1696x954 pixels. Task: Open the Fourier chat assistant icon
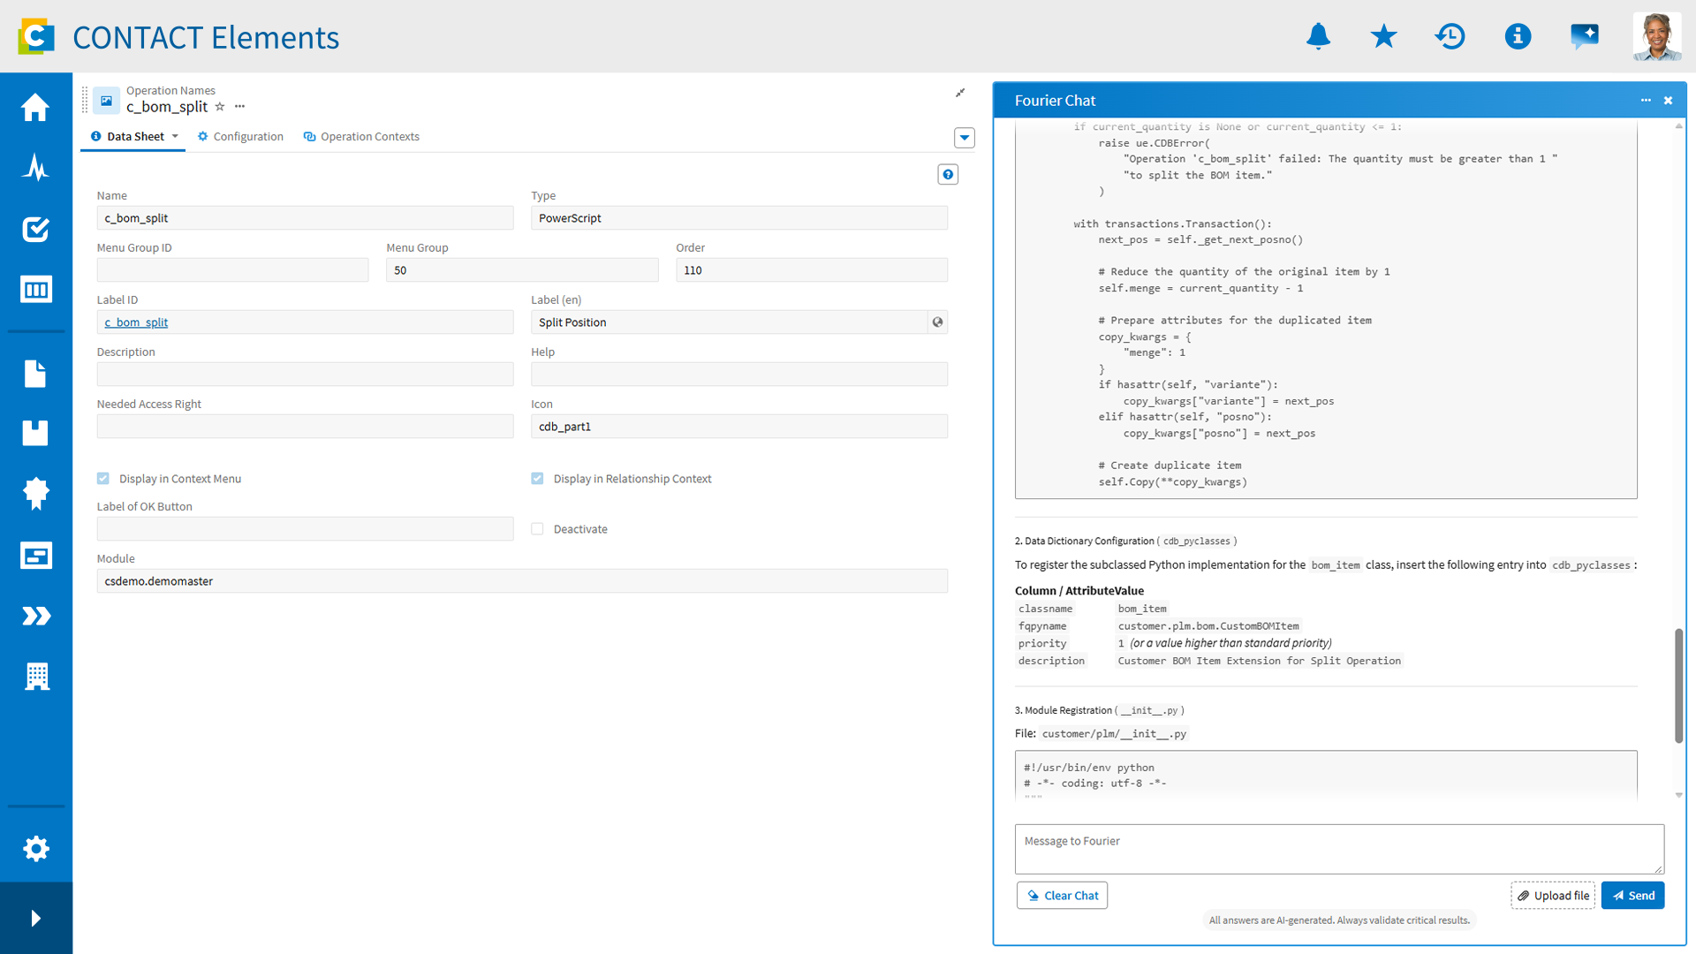click(1585, 36)
